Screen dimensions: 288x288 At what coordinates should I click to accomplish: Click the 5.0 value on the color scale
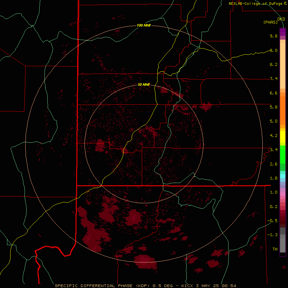point(274,121)
